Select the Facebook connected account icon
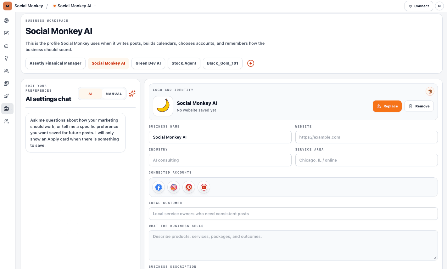Image resolution: width=447 pixels, height=269 pixels. pyautogui.click(x=159, y=187)
